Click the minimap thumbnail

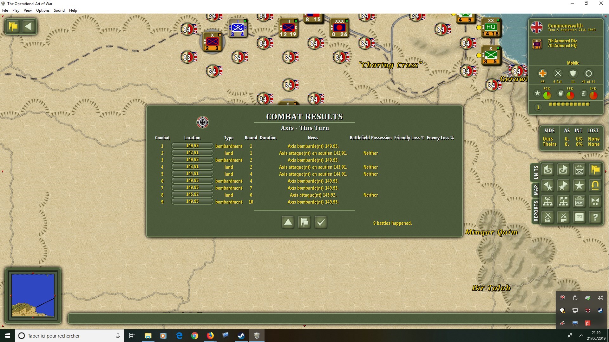tap(33, 295)
